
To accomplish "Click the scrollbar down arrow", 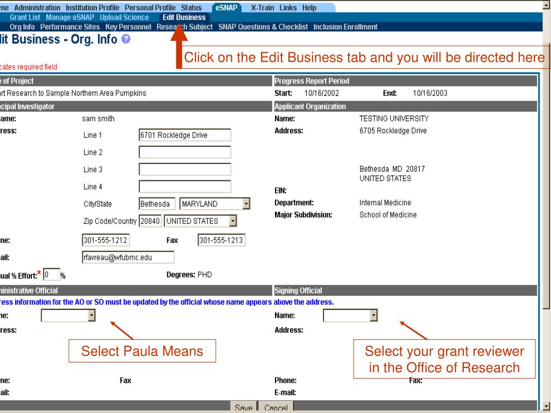I will click(x=547, y=405).
